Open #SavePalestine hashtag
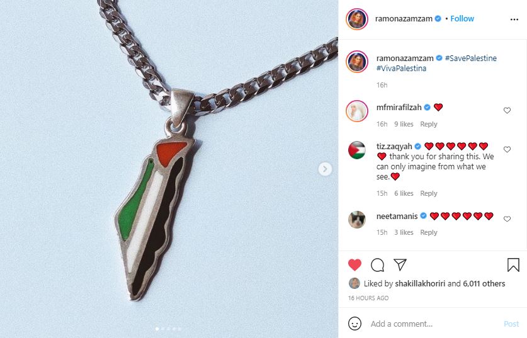The width and height of the screenshot is (527, 338). pyautogui.click(x=470, y=58)
